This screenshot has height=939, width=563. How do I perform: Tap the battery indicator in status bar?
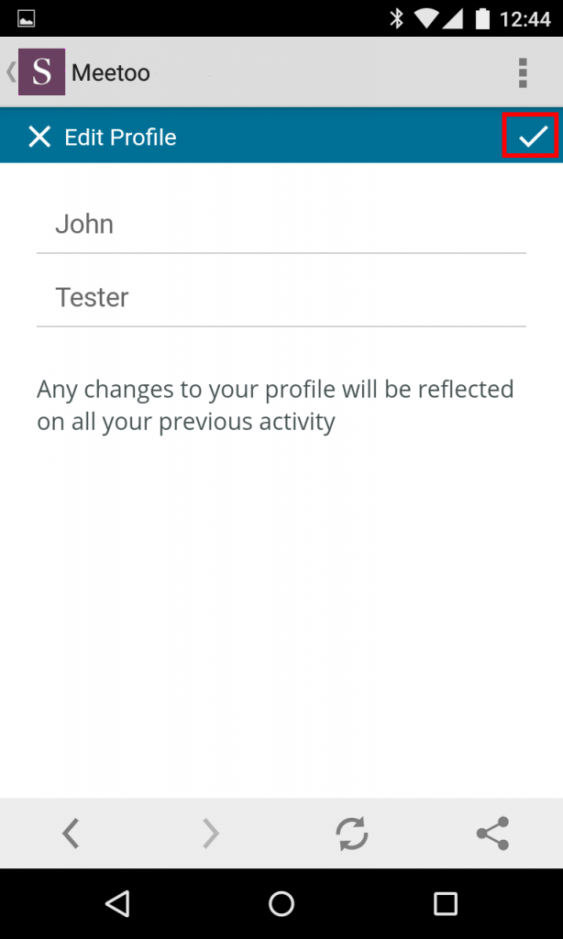tap(484, 18)
